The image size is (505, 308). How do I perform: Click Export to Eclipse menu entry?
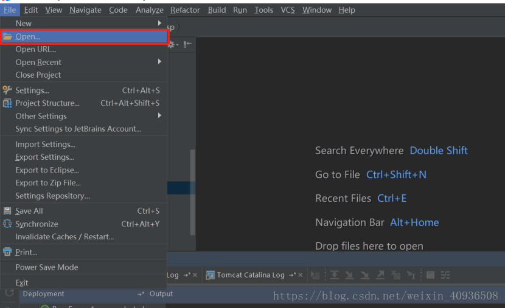point(47,170)
